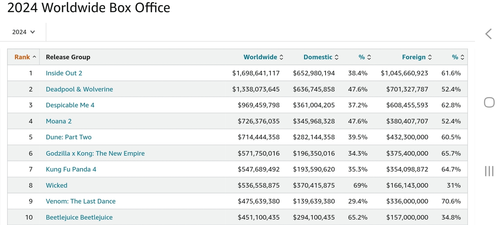
Task: Tap the Android home navigation button
Action: coord(489,102)
